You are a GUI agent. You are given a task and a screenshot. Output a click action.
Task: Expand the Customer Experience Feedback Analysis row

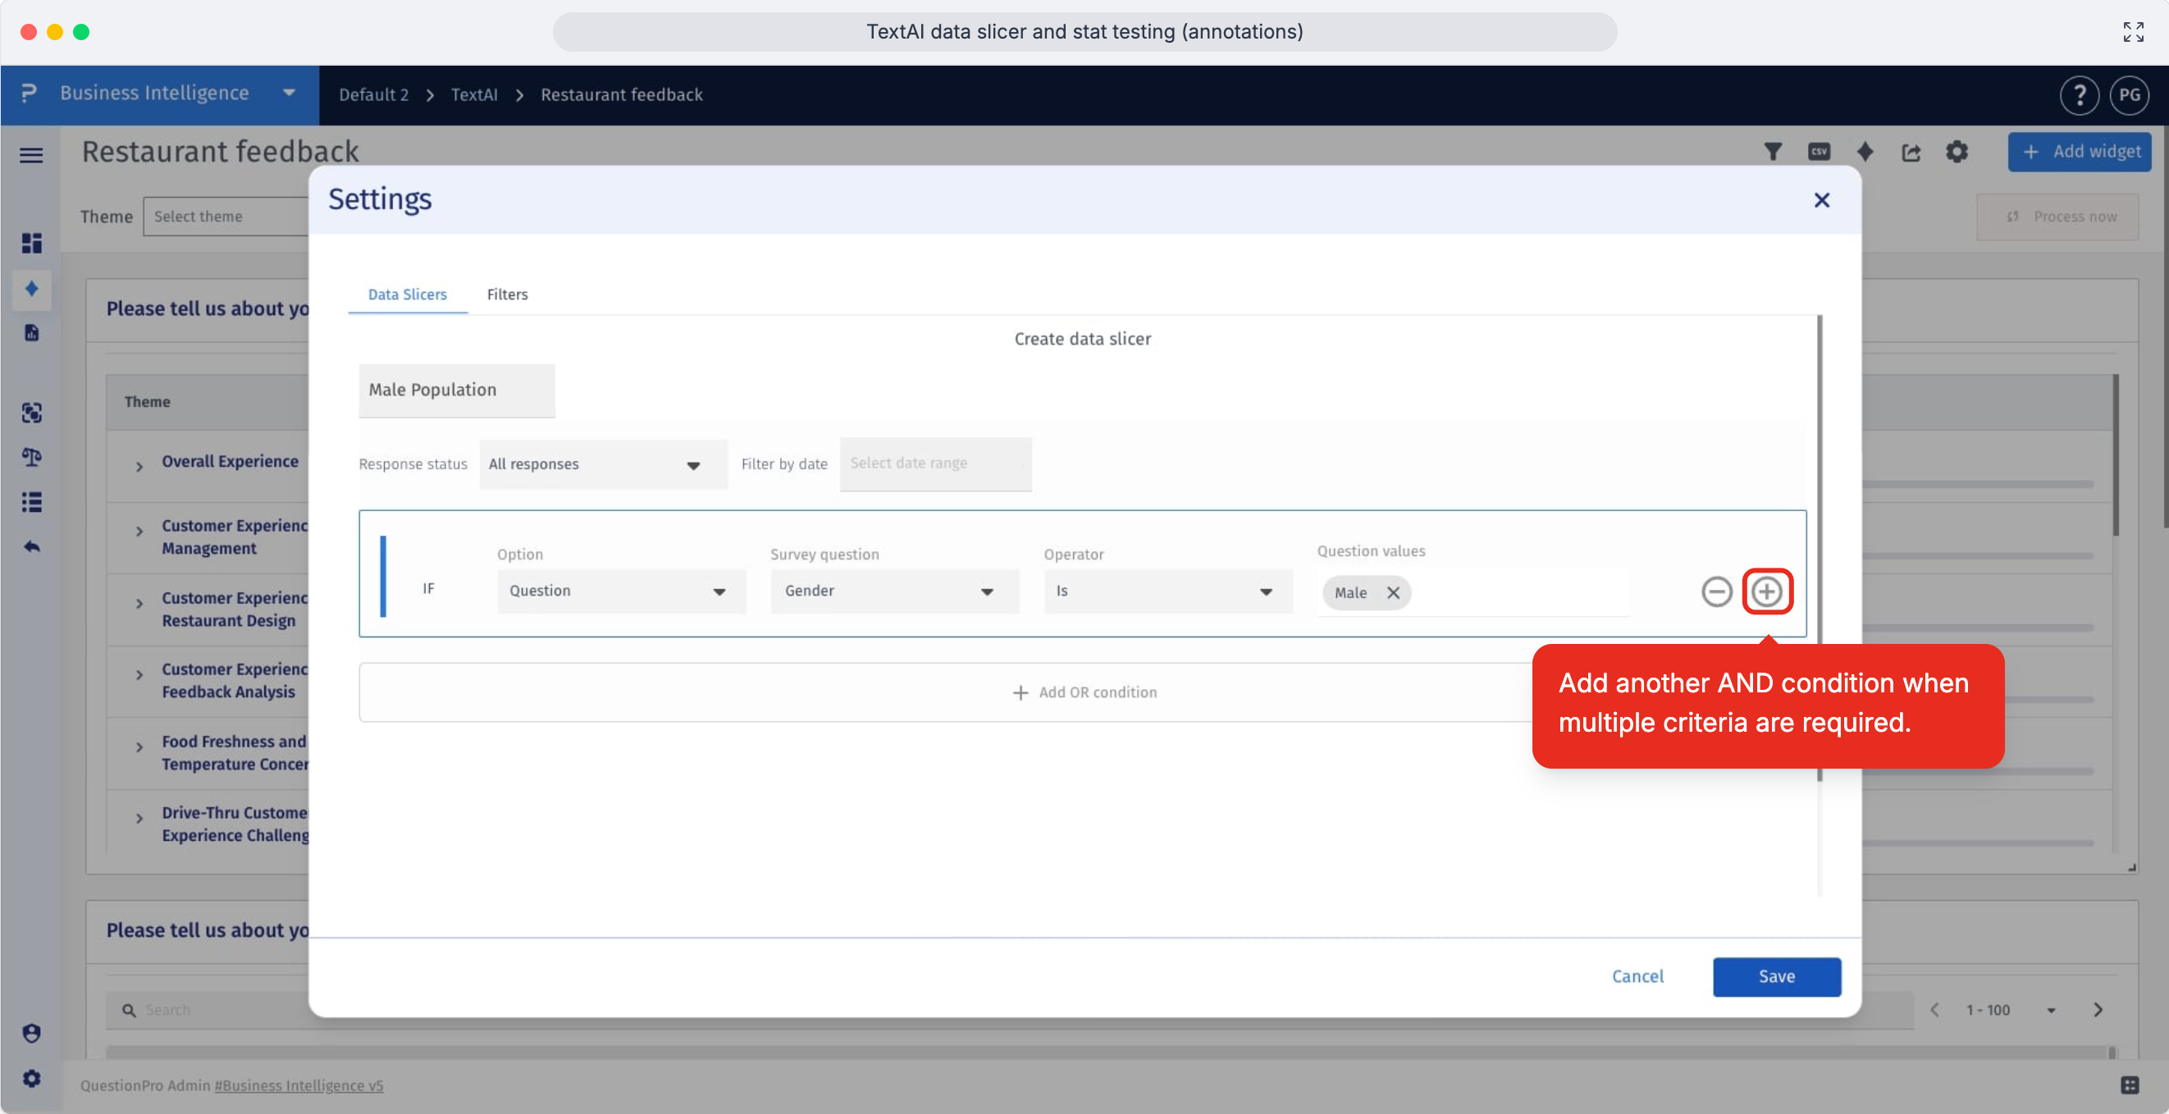click(x=139, y=674)
